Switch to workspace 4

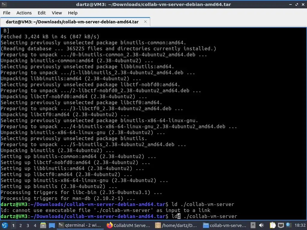(x=35, y=226)
